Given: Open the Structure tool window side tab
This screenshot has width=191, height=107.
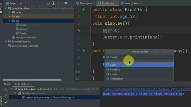Looking at the screenshot, I should point(1,101).
